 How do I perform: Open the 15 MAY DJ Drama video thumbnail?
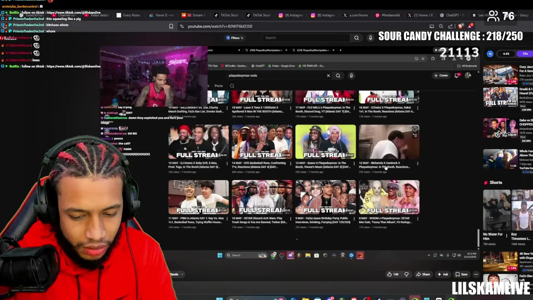point(198,142)
